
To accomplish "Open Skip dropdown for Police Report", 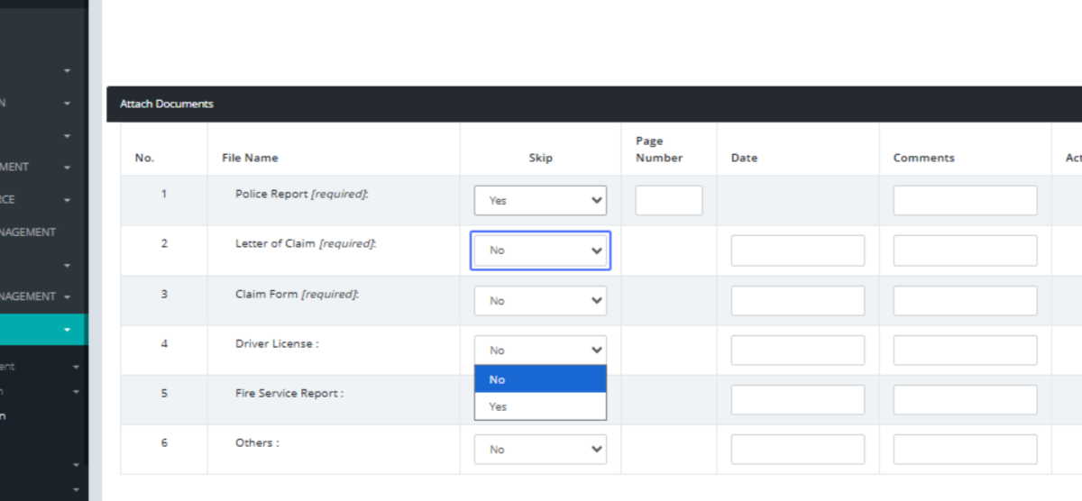I will tap(540, 201).
